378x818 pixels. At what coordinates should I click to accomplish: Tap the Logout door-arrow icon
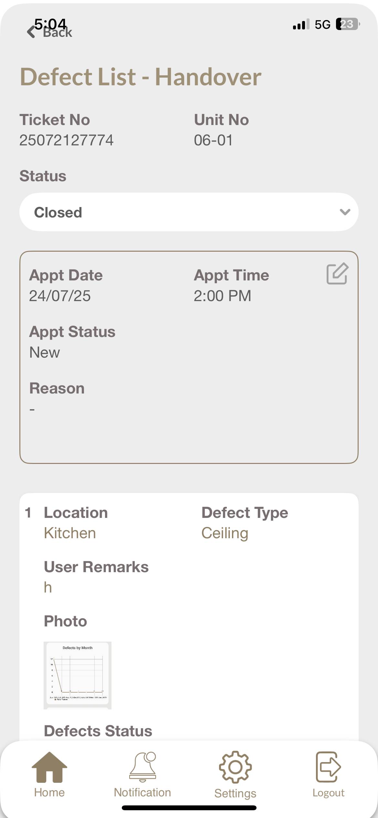coord(328,767)
